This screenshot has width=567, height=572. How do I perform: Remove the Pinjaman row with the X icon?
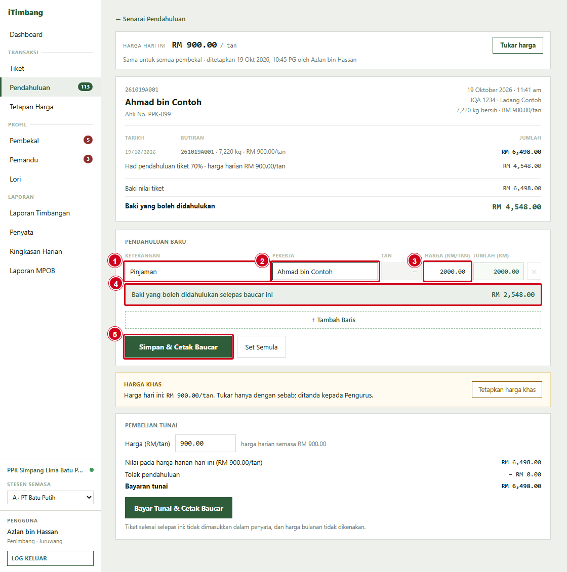pos(534,272)
